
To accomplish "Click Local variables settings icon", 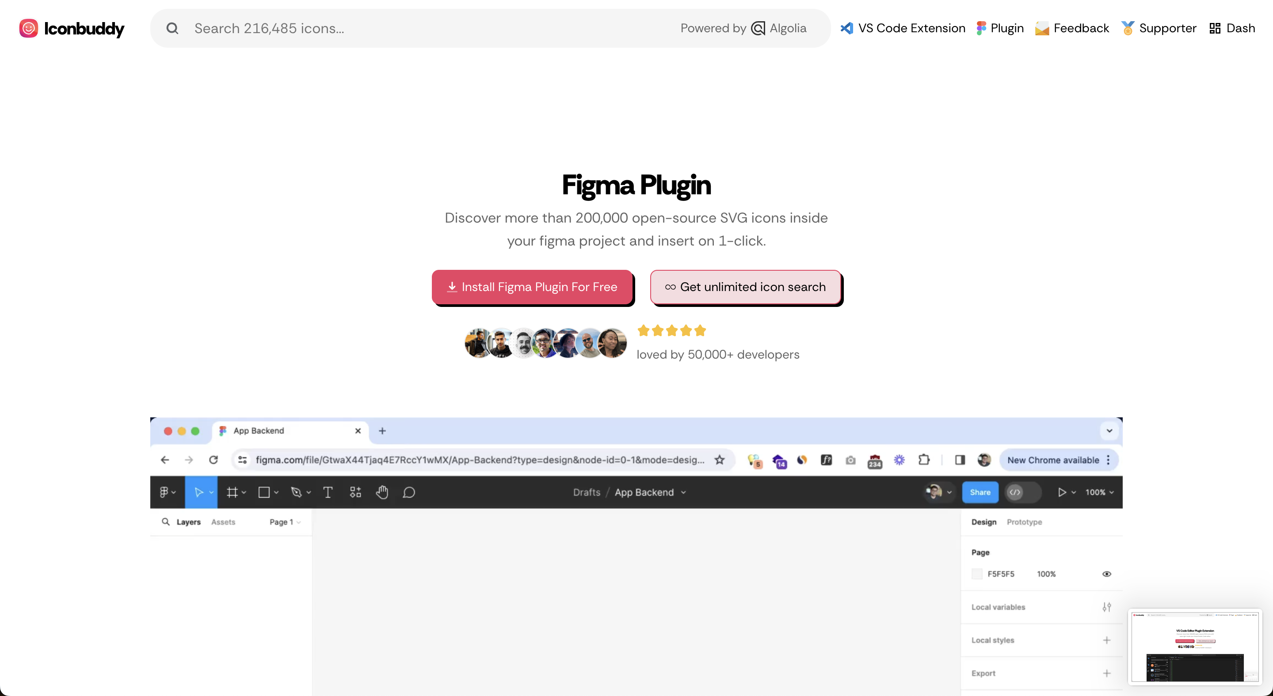I will pos(1106,607).
